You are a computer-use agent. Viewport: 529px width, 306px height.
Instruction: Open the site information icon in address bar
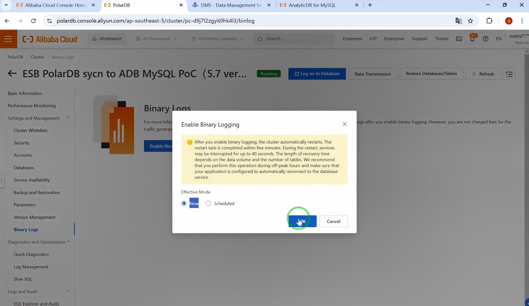[49, 21]
